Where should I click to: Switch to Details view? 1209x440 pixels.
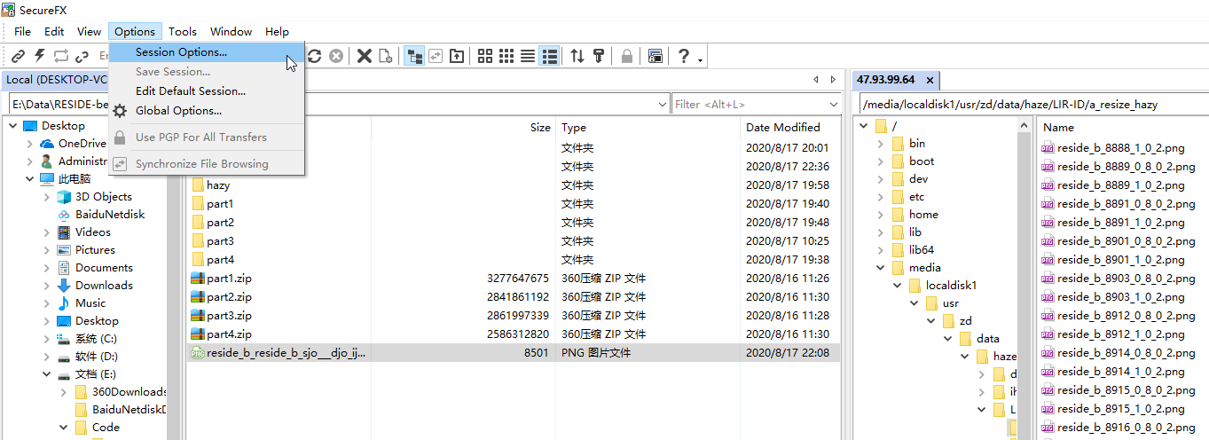pyautogui.click(x=549, y=56)
